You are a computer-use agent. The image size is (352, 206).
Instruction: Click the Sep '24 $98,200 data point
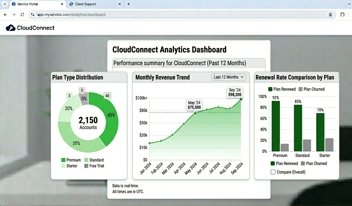(241, 99)
